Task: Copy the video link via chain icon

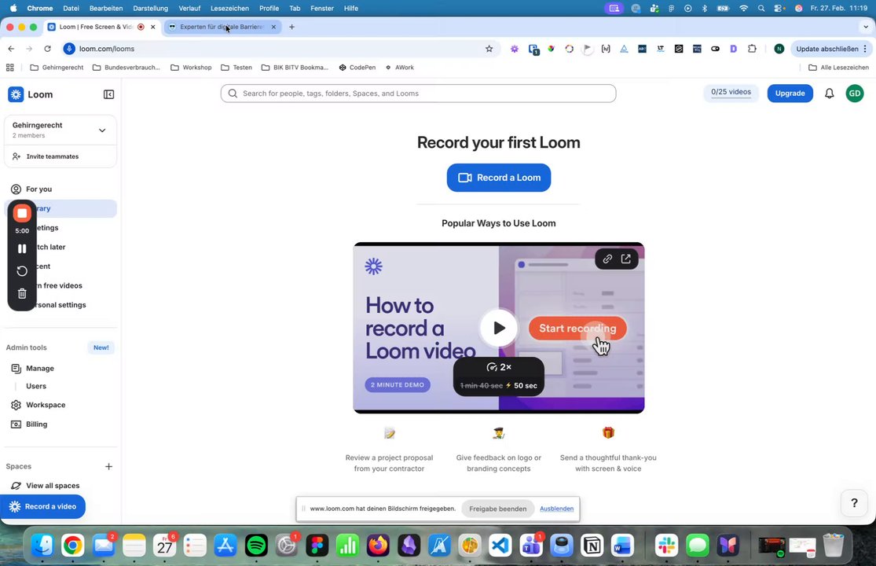Action: click(607, 259)
